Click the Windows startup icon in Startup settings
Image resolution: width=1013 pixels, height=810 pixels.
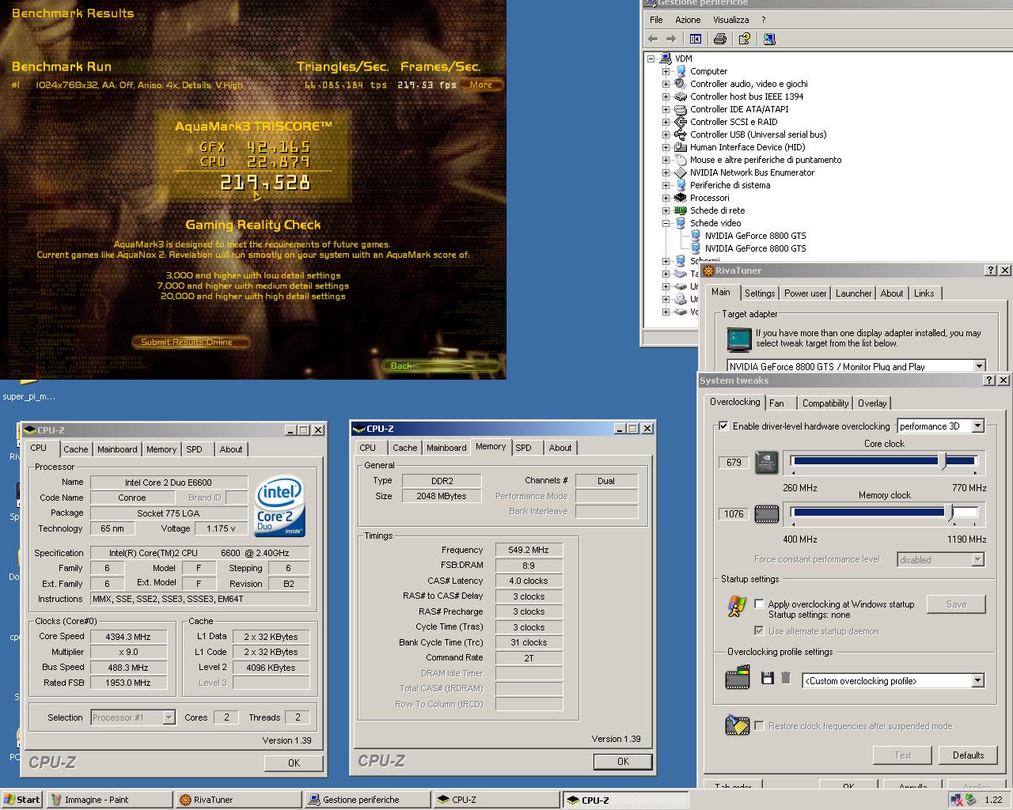[x=737, y=606]
